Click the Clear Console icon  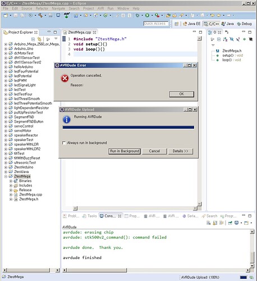point(209,223)
